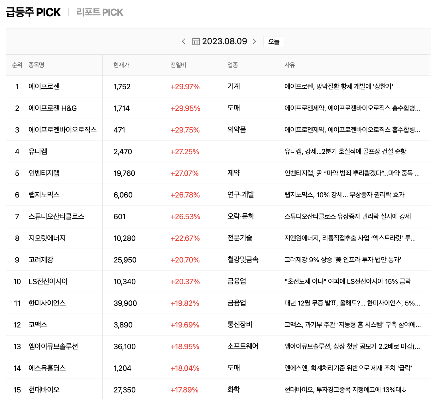431x399 pixels.
Task: Click the 순위 column header
Action: coord(17,65)
